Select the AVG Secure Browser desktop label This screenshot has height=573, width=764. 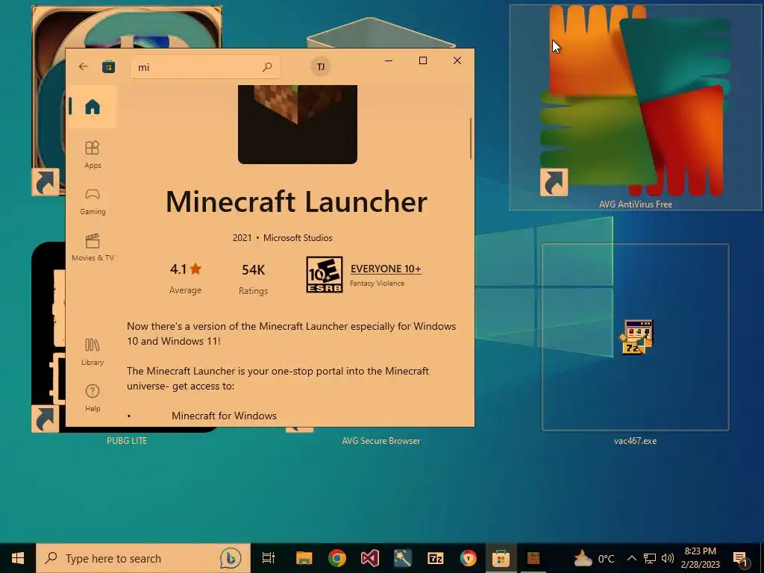click(x=381, y=441)
